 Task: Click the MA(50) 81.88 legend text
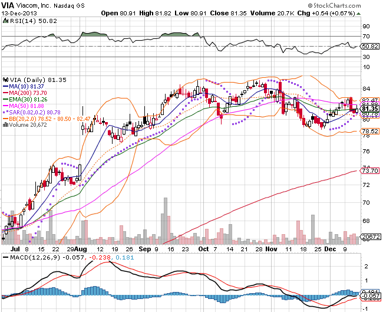click(x=27, y=106)
